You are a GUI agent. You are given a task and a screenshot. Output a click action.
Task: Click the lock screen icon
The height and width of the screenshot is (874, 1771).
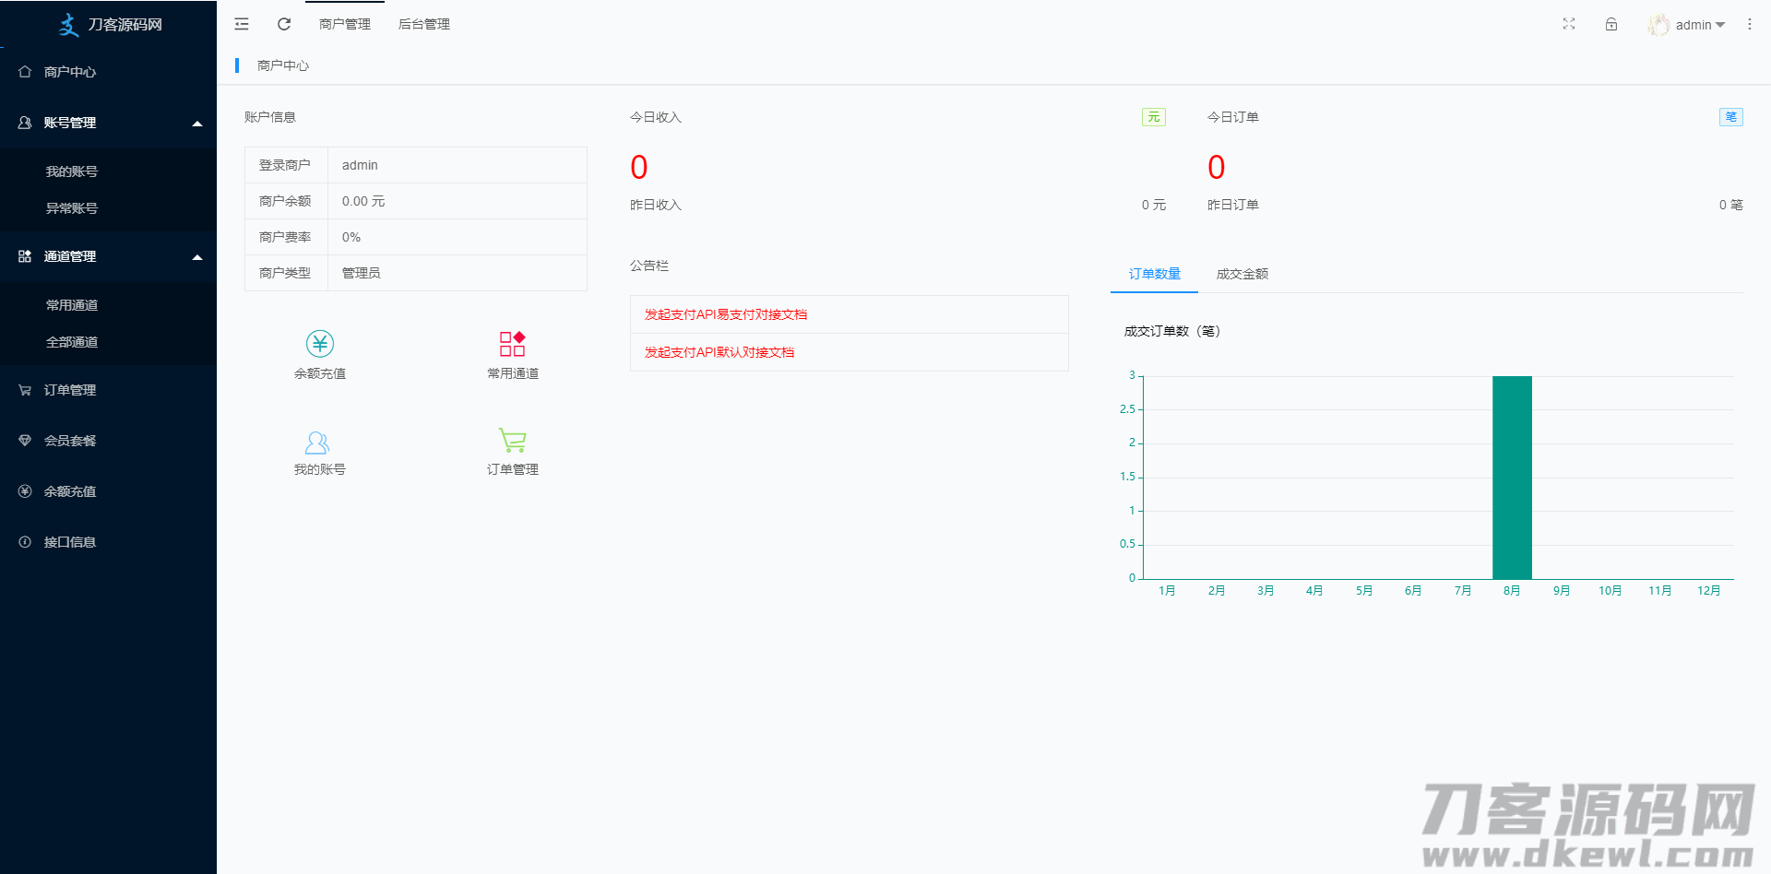tap(1611, 24)
